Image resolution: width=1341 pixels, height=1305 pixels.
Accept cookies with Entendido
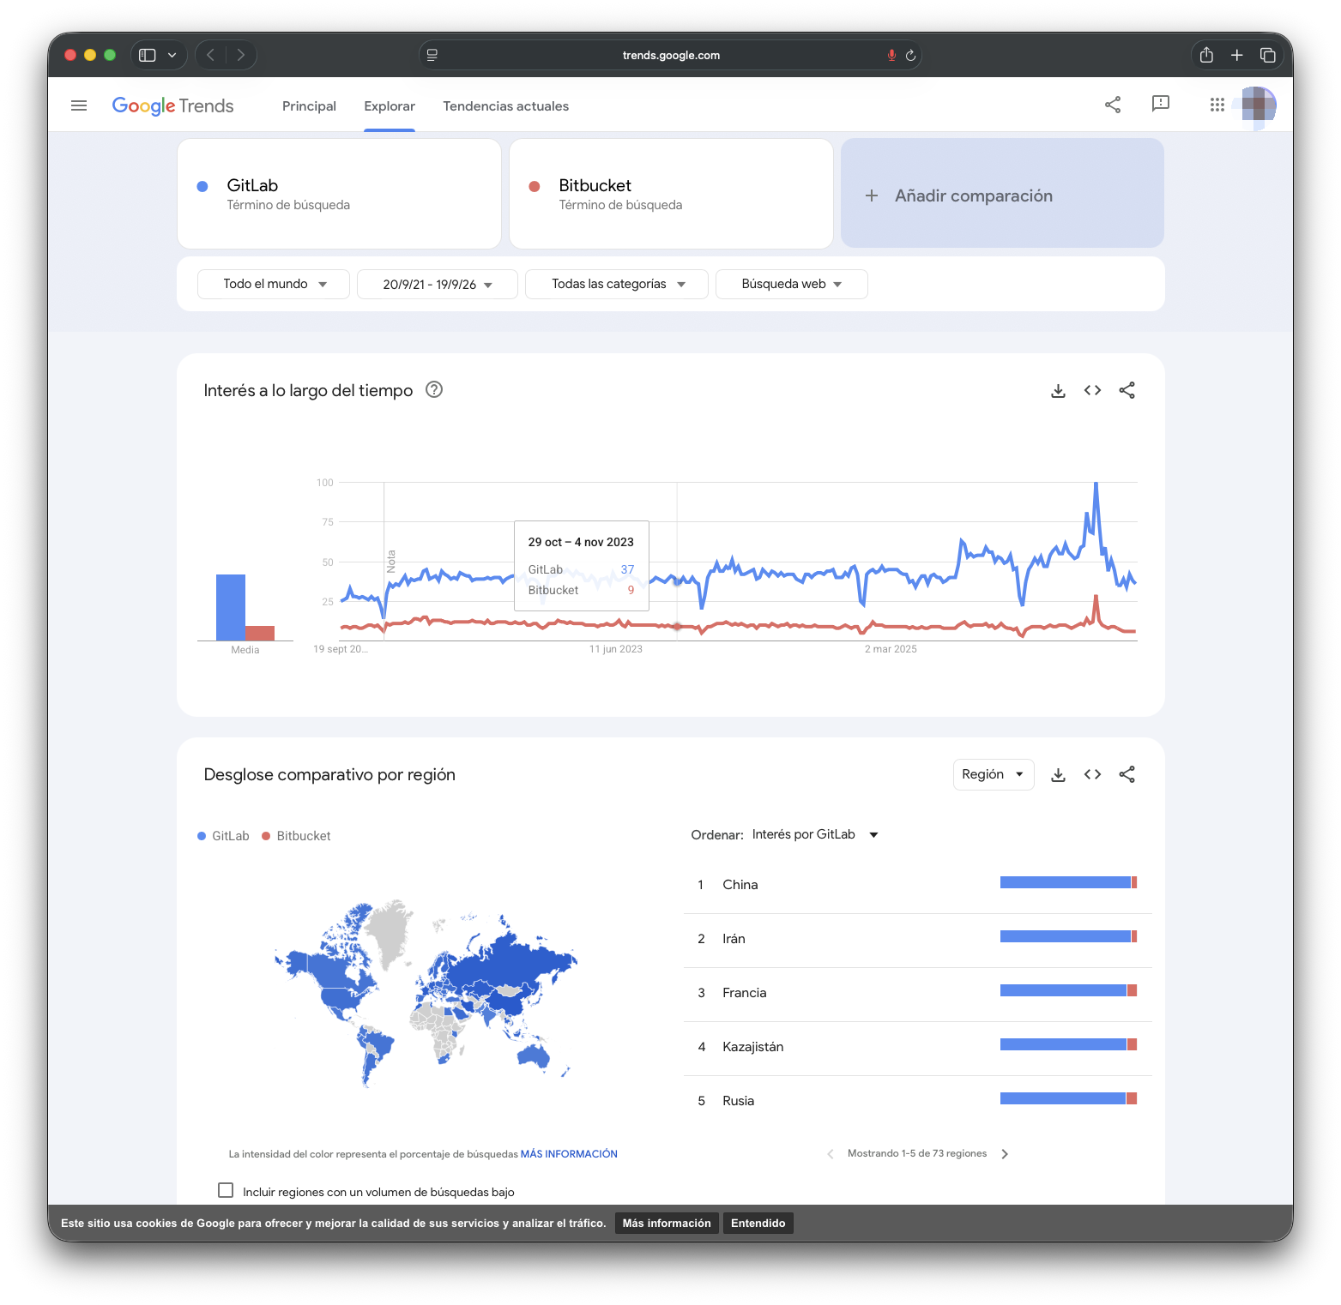[758, 1224]
